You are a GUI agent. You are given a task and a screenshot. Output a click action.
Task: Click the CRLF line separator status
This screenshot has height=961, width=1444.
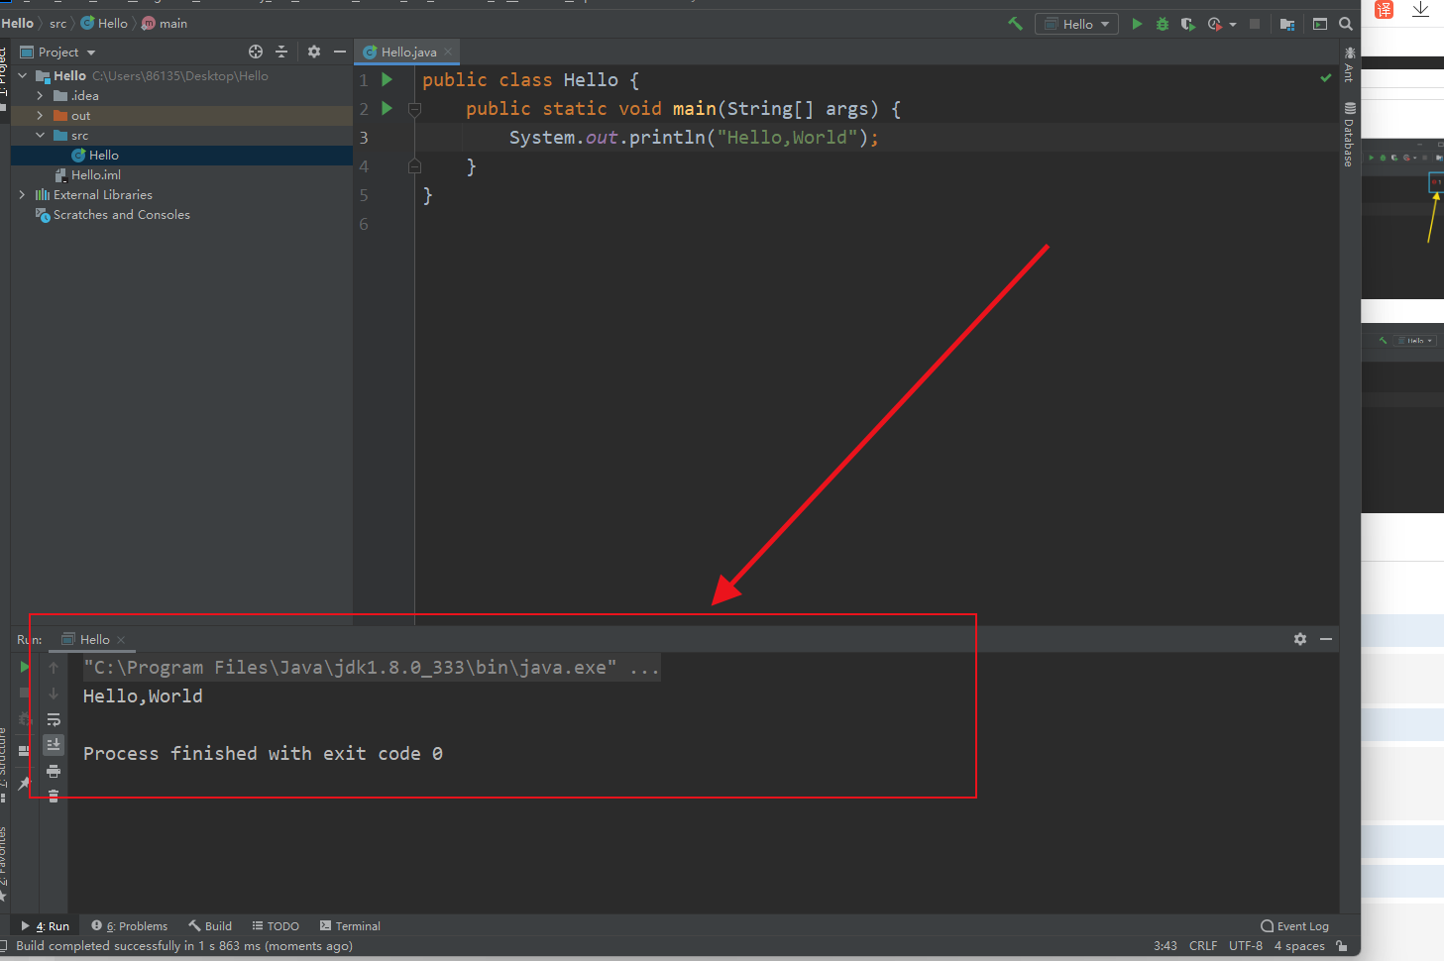[x=1203, y=946]
